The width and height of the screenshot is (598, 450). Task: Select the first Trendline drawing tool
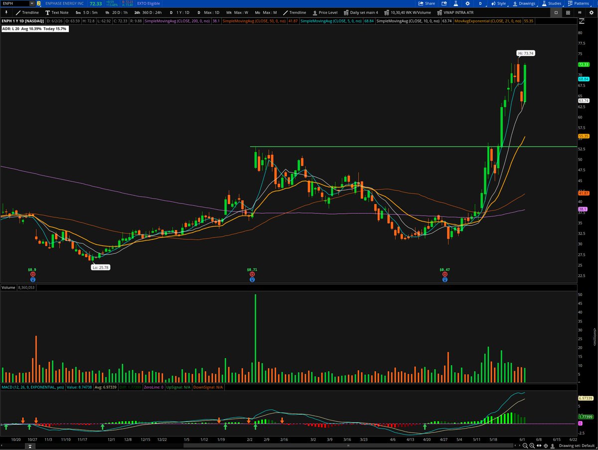click(27, 12)
